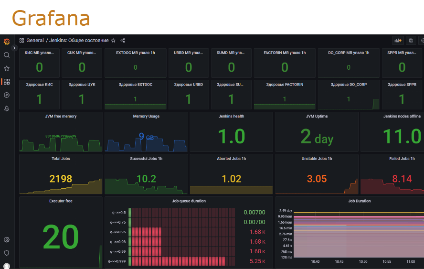Click the Grafana logo home icon

point(7,42)
